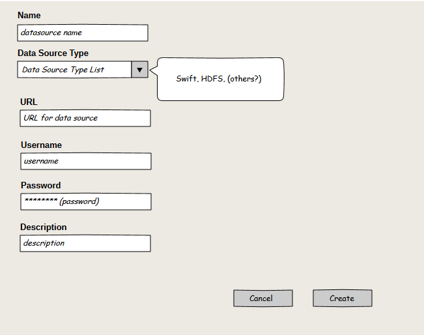The image size is (424, 335).
Task: Click the 'Swift' text in the callout bubble
Action: (x=186, y=79)
